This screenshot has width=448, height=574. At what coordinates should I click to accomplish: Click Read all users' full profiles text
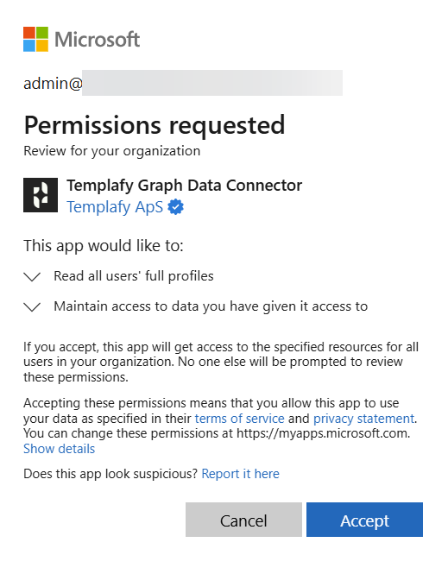[134, 276]
